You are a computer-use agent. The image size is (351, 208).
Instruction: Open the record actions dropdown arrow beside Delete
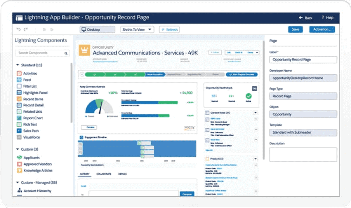257,53
